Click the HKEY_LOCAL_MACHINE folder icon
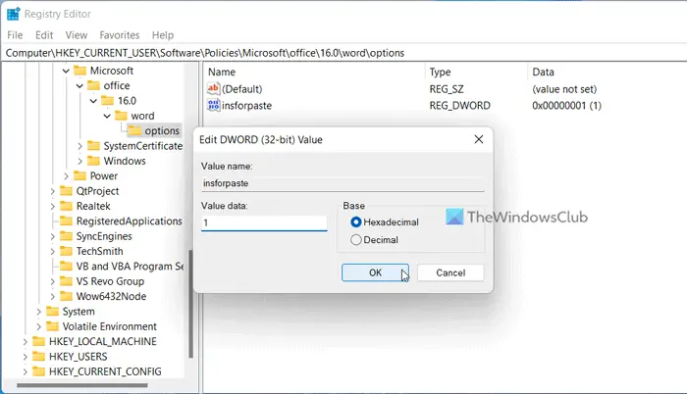The image size is (687, 394). pyautogui.click(x=39, y=341)
